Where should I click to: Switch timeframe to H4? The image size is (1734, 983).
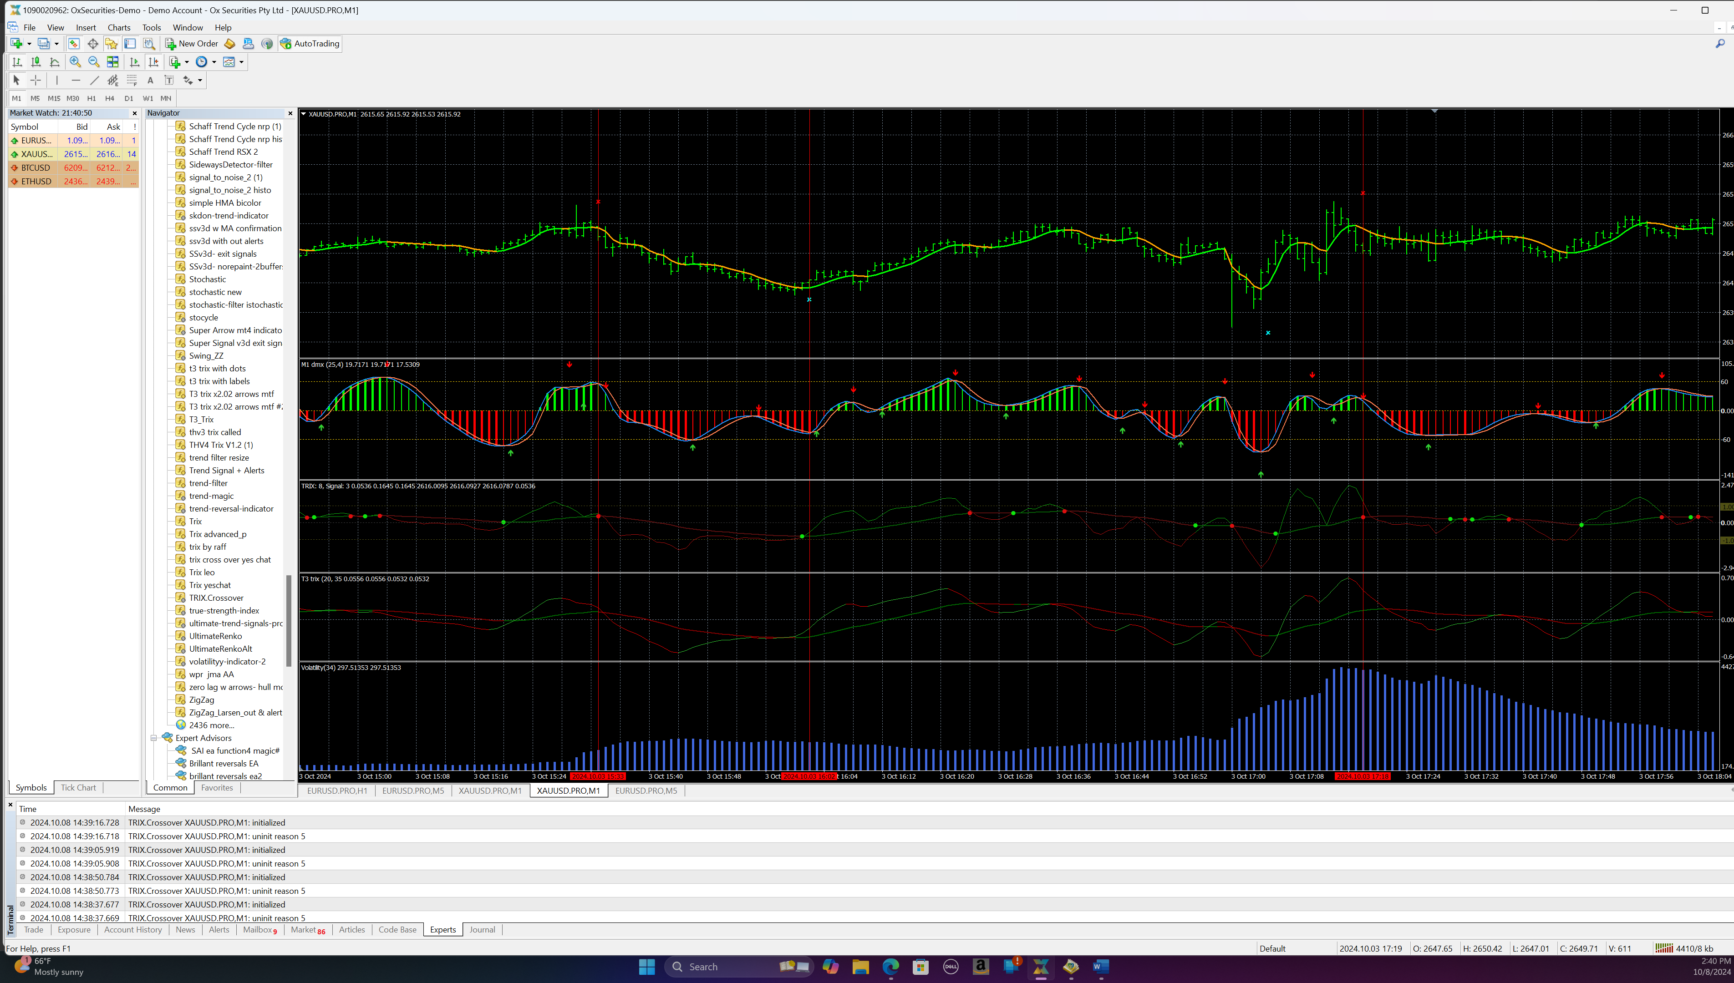point(109,99)
